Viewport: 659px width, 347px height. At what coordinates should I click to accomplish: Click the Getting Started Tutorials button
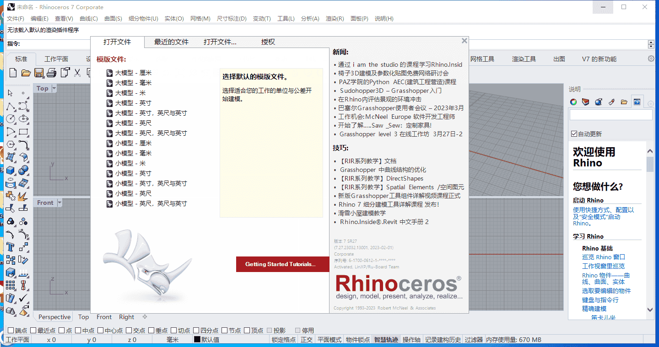point(282,264)
